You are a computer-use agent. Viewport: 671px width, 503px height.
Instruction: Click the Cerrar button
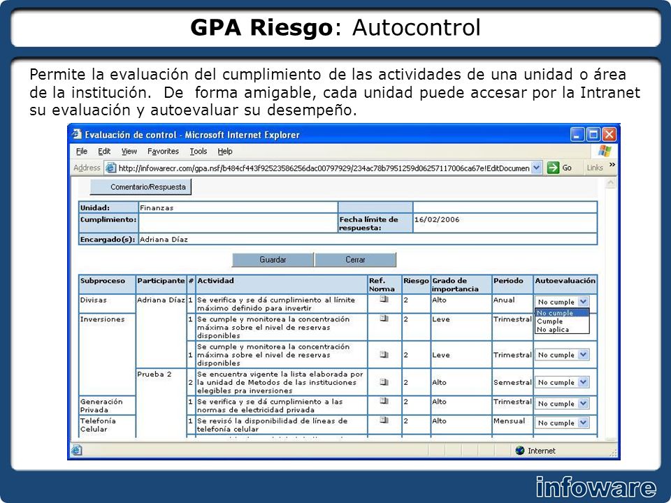(x=355, y=260)
